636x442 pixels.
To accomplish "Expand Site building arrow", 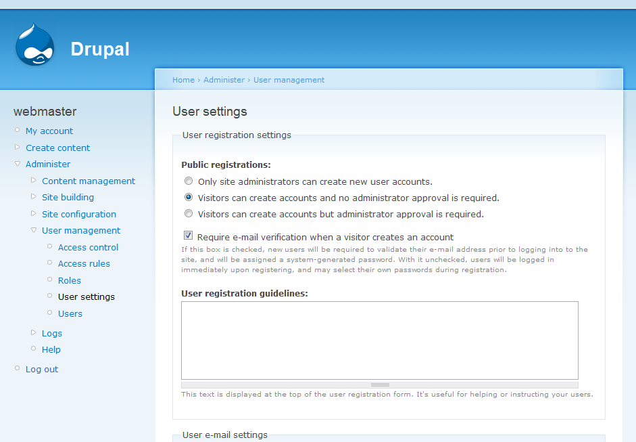I will [x=33, y=196].
